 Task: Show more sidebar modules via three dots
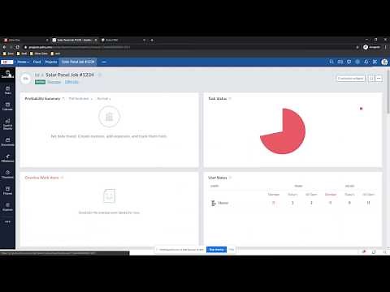click(x=7, y=221)
